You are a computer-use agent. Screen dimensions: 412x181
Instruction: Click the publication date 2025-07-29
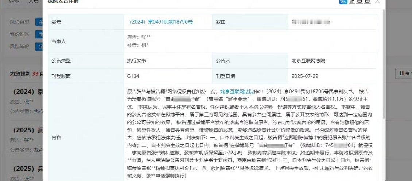click(x=305, y=76)
